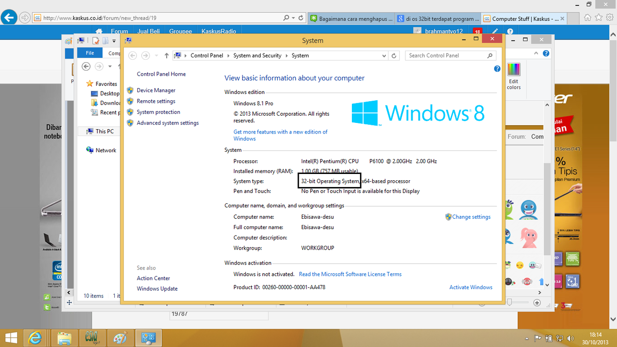Click the volume icon in system tray

tap(571, 338)
